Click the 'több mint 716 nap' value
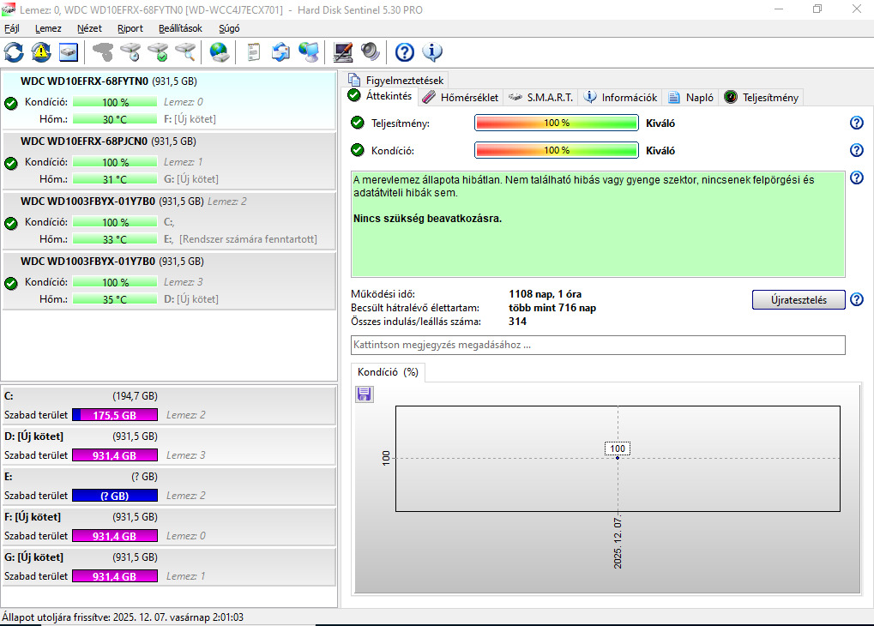874x626 pixels. pos(552,308)
